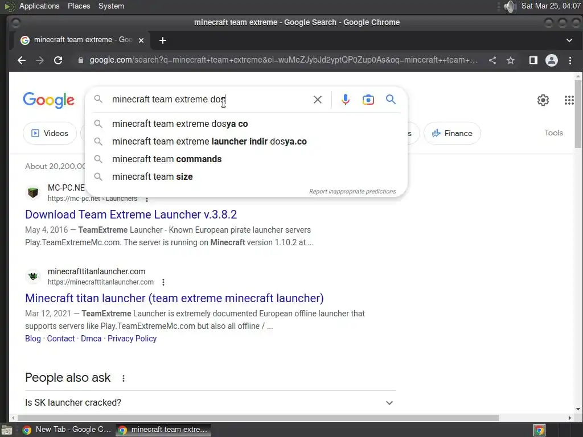Click the https://minecrafttitanlauncher.com URL text
Screen dimensions: 583x437
[x=100, y=282]
